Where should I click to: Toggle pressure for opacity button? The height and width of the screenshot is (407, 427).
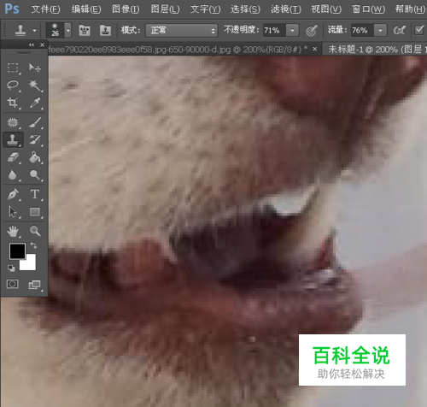click(x=312, y=30)
